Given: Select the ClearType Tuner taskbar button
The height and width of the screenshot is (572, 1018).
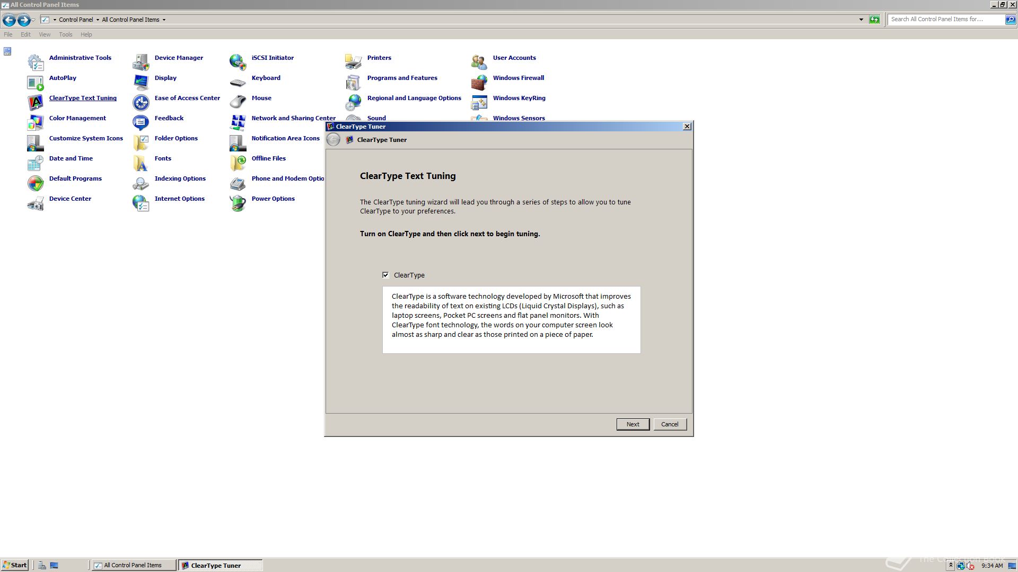Looking at the screenshot, I should 220,565.
